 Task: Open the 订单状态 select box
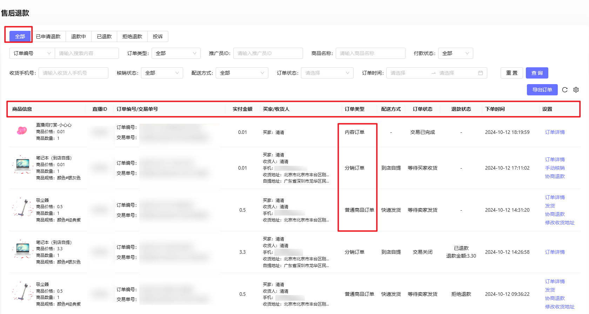pyautogui.click(x=327, y=73)
